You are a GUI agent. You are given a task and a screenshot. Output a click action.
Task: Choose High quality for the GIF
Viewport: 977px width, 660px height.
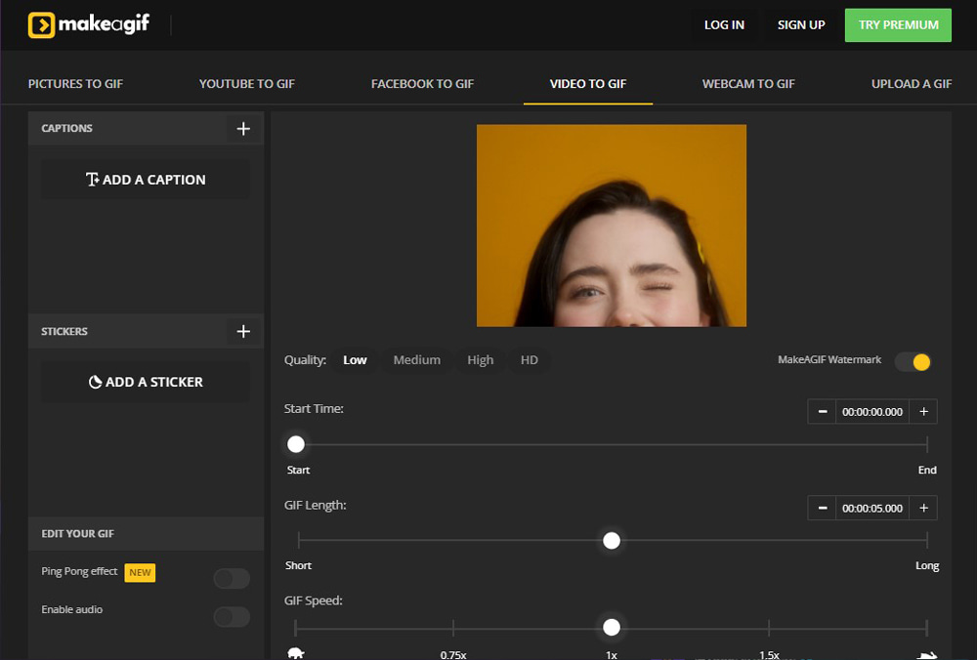click(480, 359)
